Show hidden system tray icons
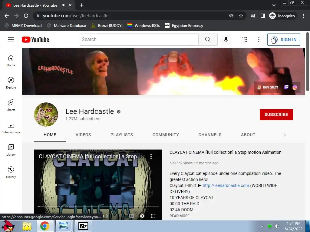The height and width of the screenshot is (232, 310). [x=262, y=226]
